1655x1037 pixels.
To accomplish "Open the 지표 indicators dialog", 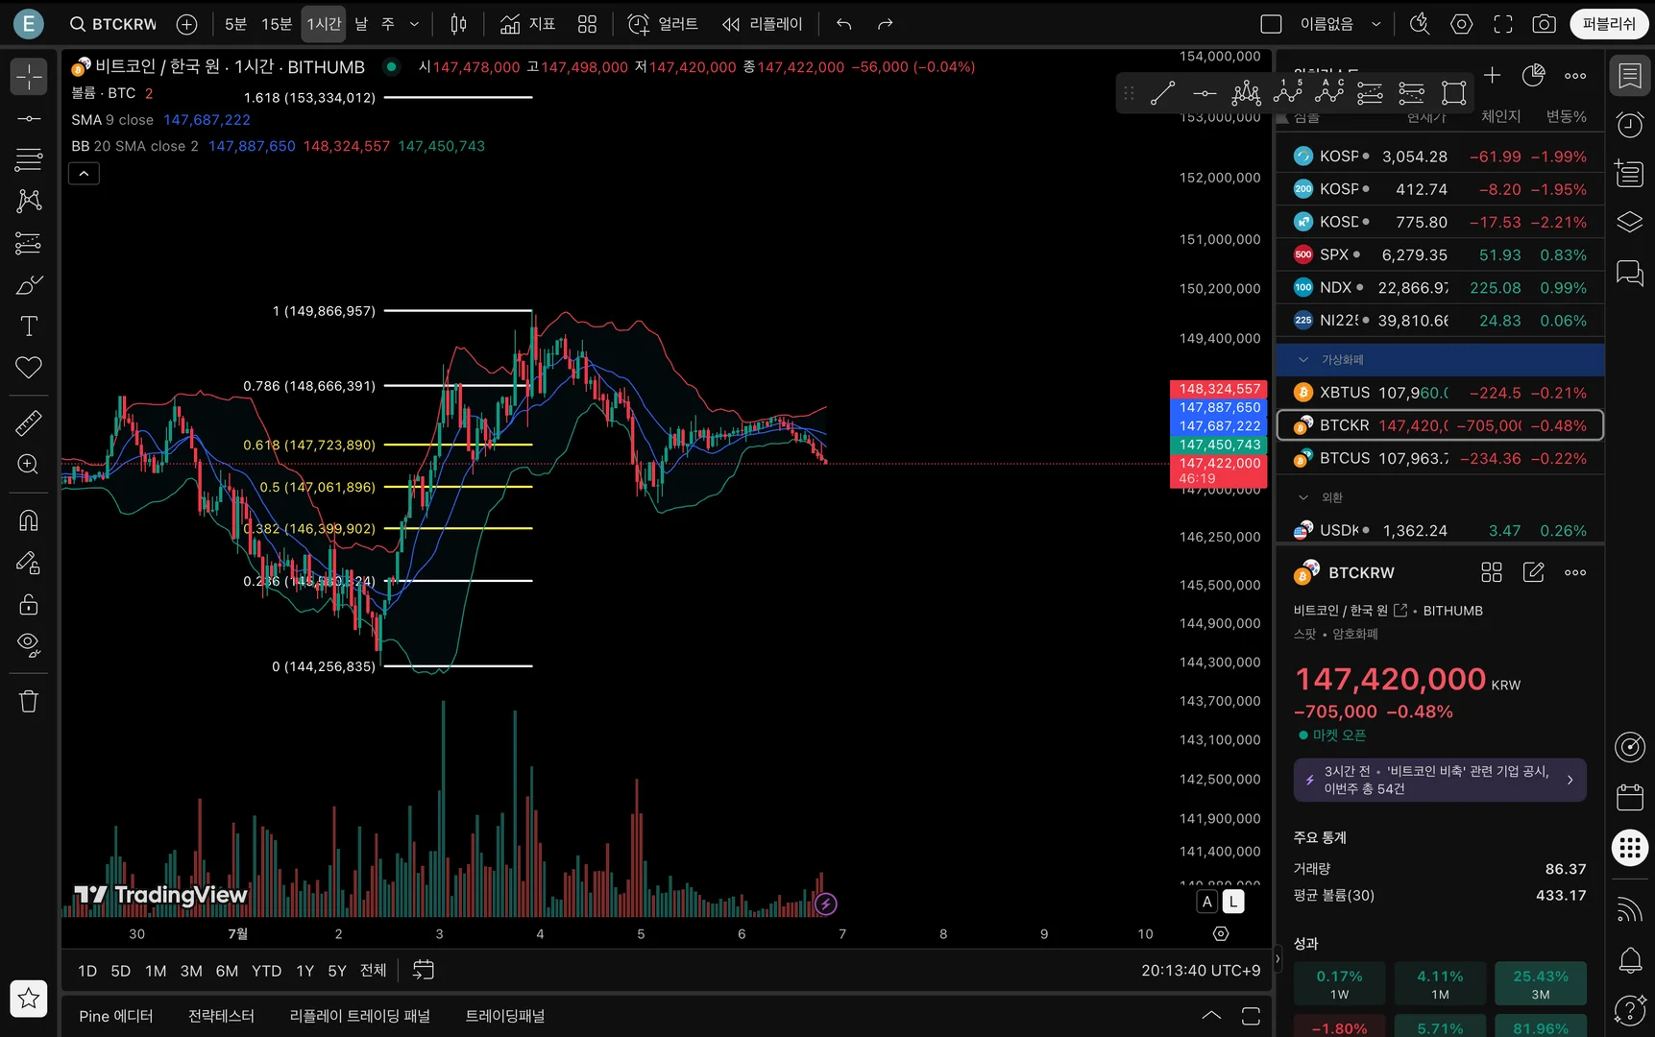I will click(528, 24).
